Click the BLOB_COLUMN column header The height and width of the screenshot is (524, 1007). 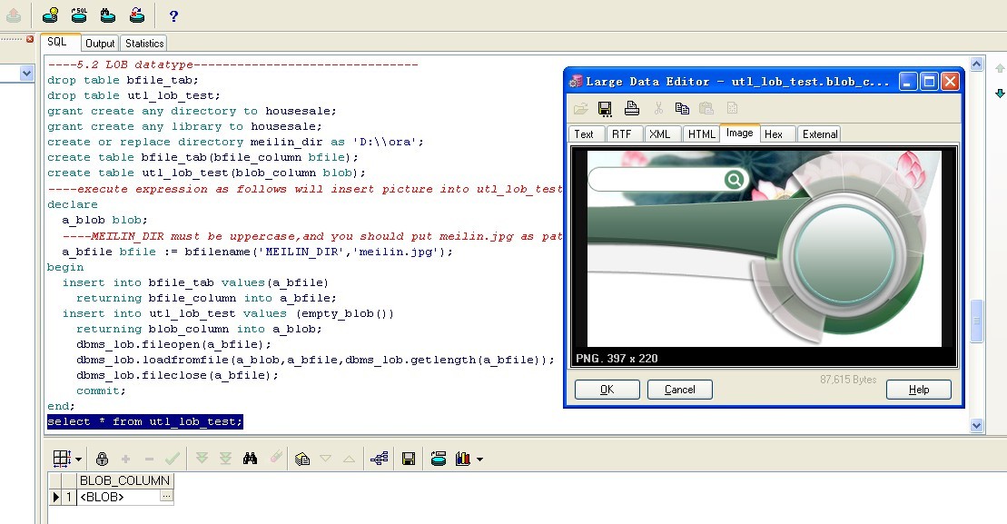(x=124, y=480)
